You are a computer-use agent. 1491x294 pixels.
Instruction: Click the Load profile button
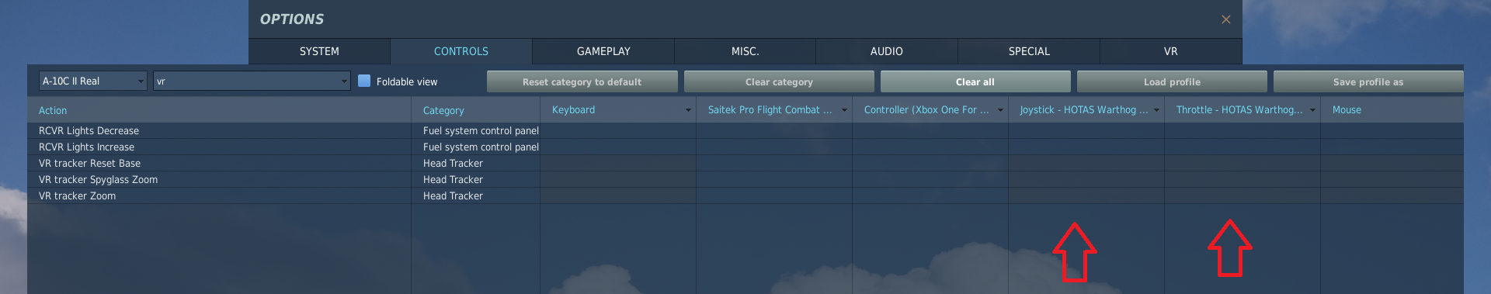pos(1172,81)
